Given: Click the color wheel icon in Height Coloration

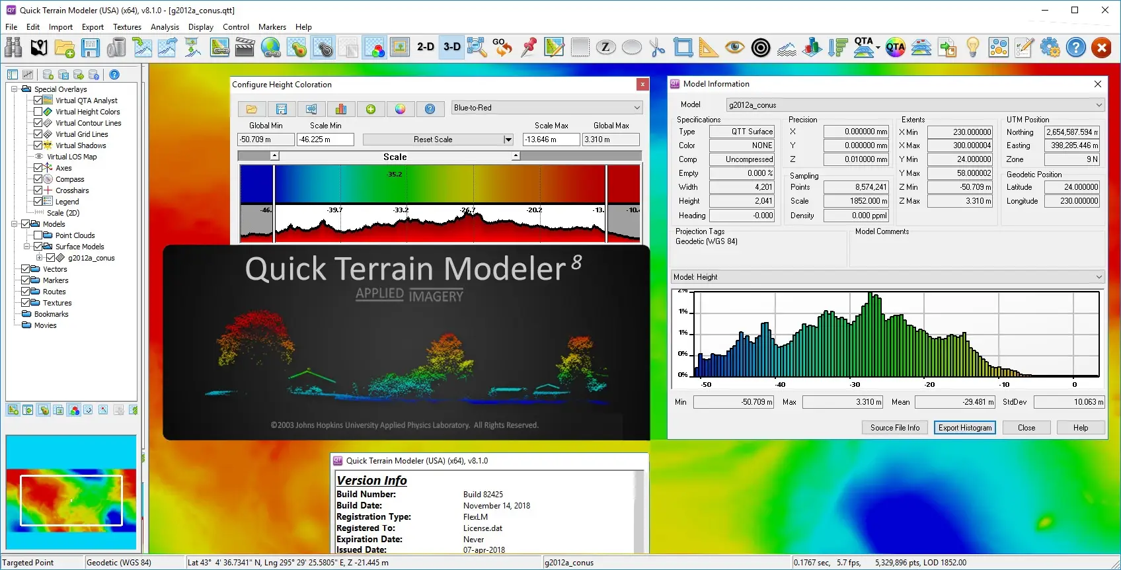Looking at the screenshot, I should [401, 109].
